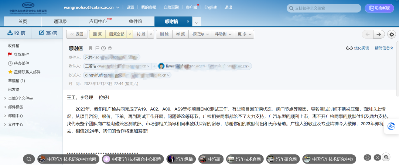The height and width of the screenshot is (165, 399).
Task: Click 退出 to log out
Action: (x=228, y=7)
